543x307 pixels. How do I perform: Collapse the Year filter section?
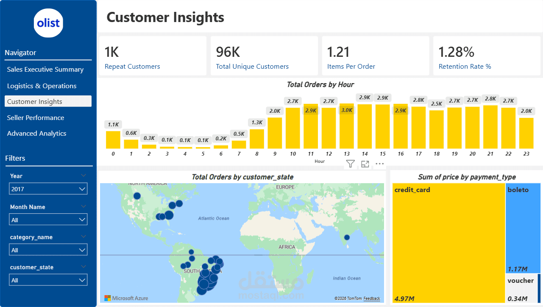point(84,175)
